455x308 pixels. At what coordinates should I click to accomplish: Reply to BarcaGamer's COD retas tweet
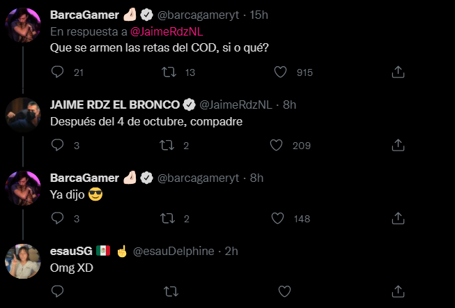(x=59, y=72)
